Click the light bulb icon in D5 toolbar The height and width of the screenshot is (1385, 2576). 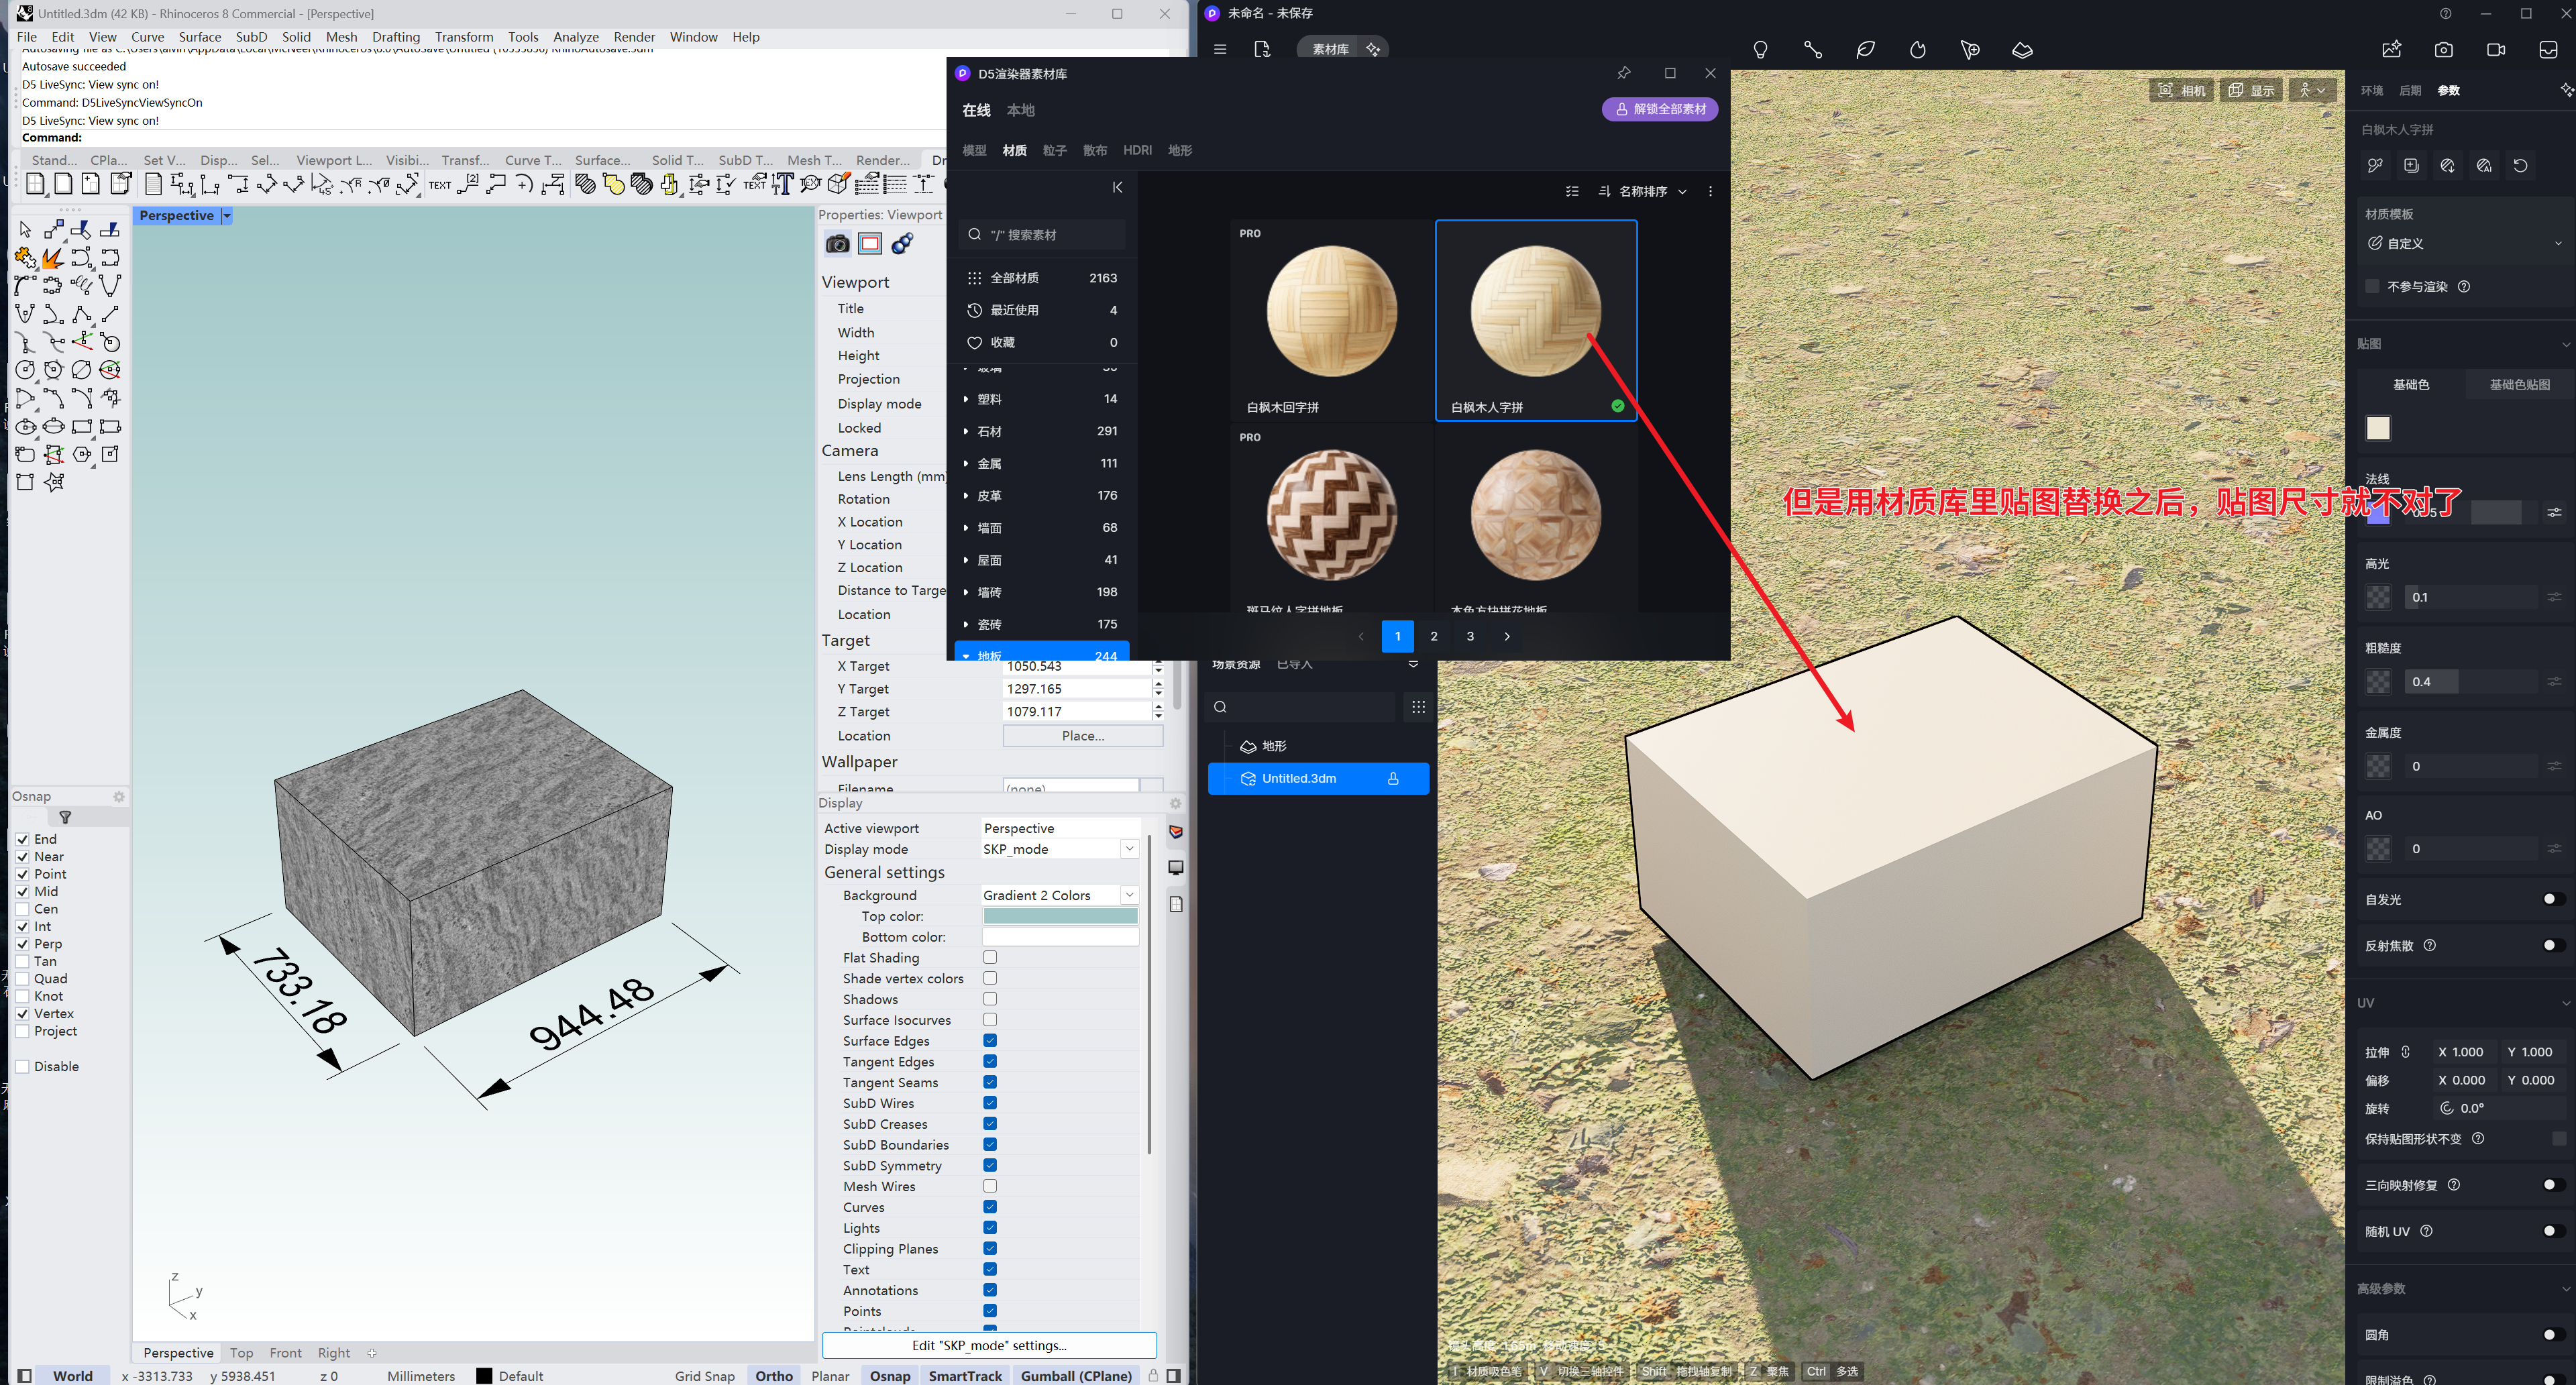[x=1760, y=49]
